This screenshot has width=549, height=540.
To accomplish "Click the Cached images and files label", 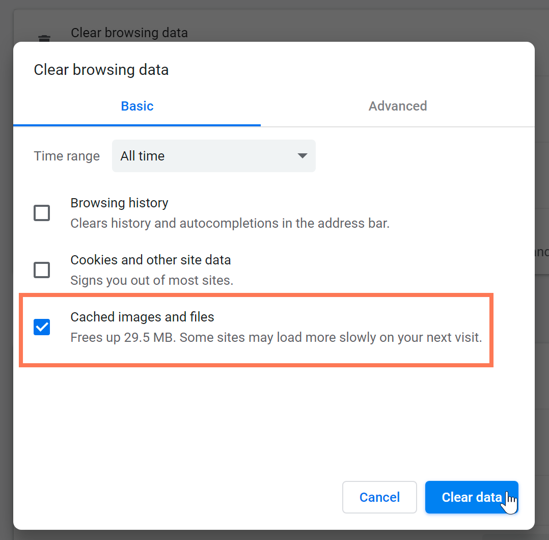I will click(x=142, y=317).
